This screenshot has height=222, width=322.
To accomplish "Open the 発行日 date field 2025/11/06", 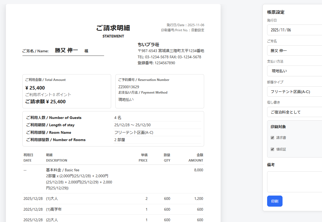I will point(294,30).
